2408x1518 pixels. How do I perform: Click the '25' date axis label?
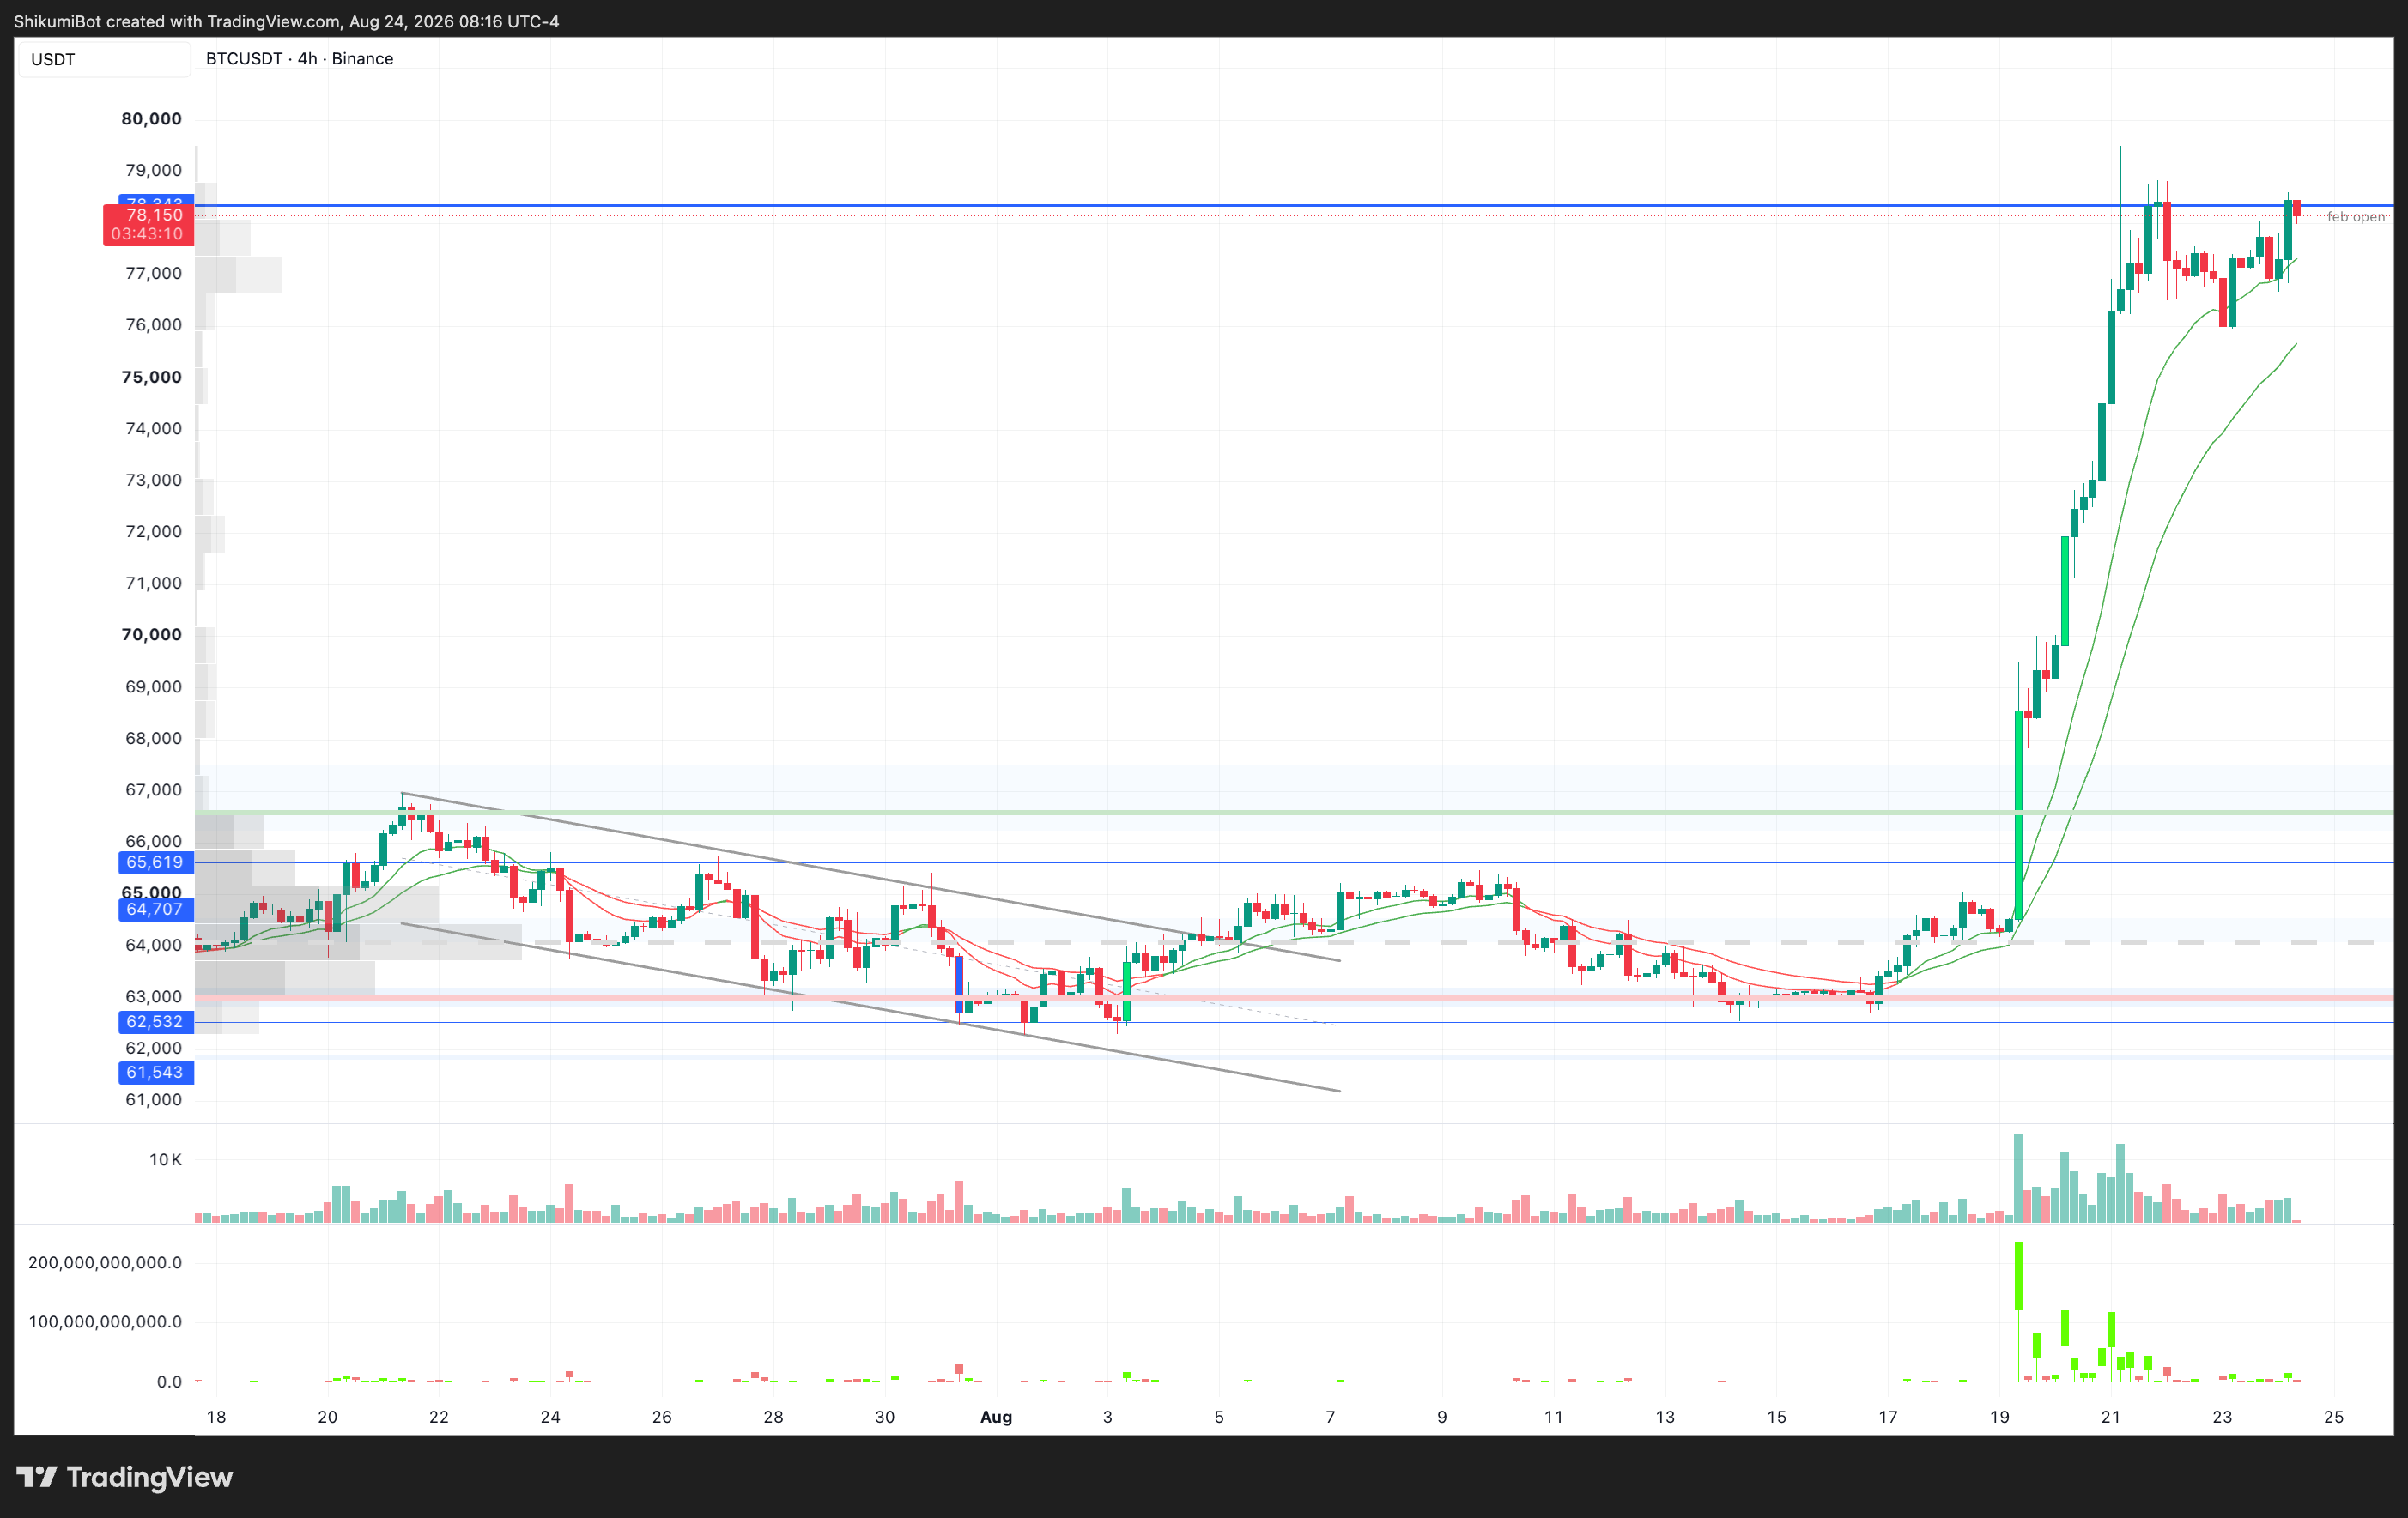[2334, 1417]
